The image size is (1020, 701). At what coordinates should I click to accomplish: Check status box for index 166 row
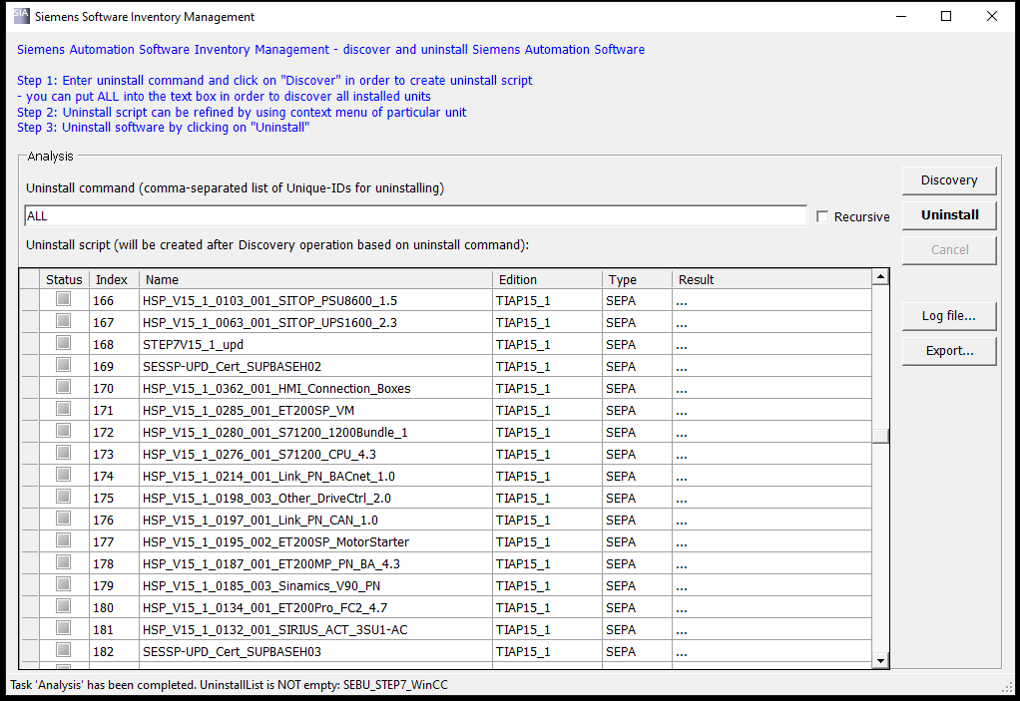[x=63, y=299]
